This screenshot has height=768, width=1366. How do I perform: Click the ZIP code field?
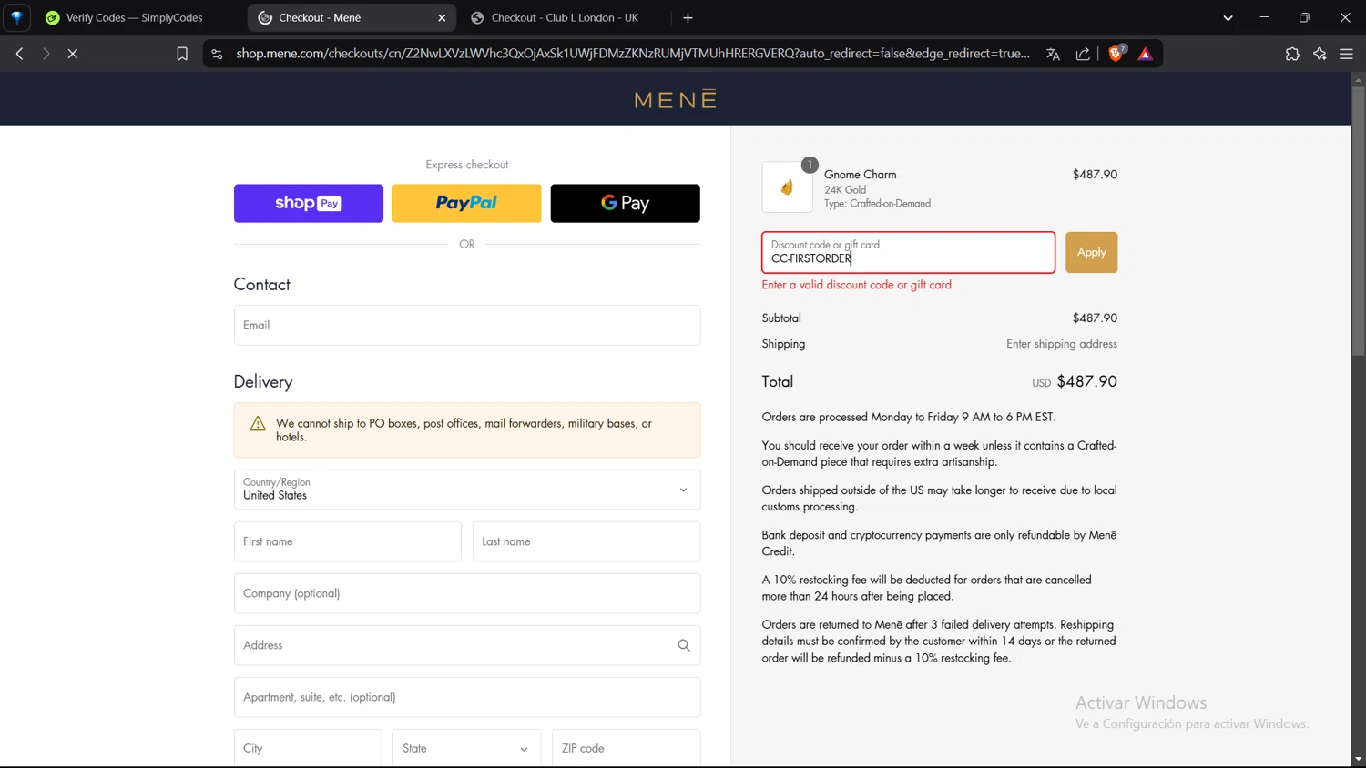click(627, 748)
